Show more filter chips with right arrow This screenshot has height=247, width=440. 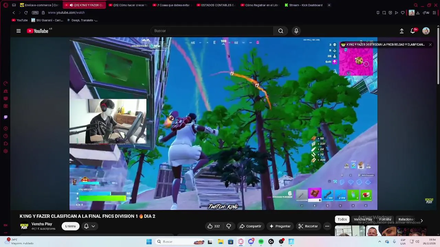point(421,220)
